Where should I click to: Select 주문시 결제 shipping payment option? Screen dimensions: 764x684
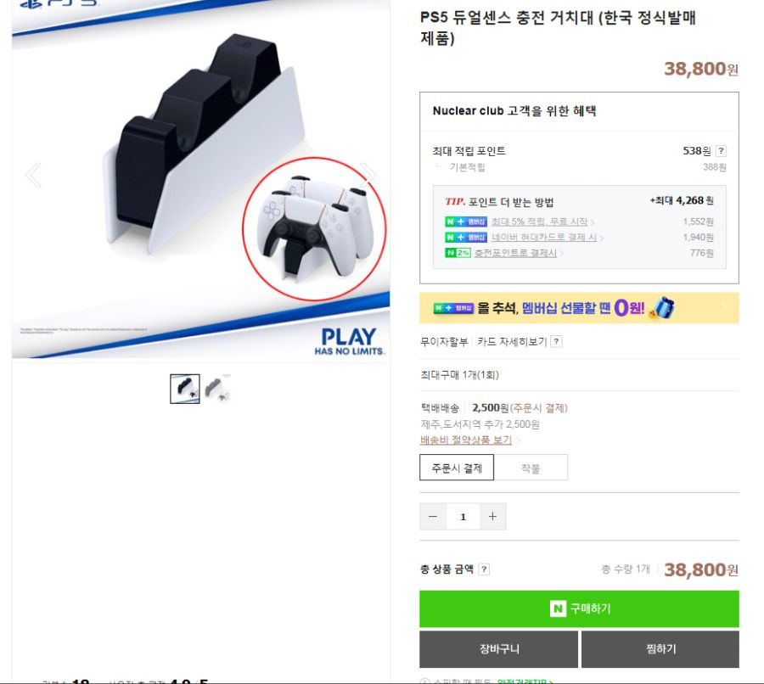(457, 468)
